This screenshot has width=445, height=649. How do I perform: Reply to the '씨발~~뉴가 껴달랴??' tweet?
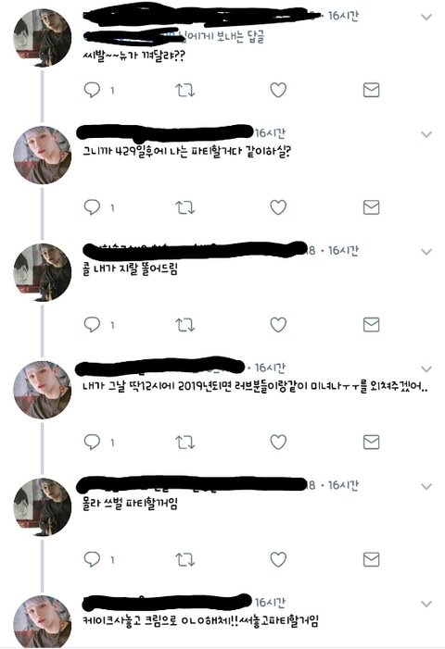(x=92, y=90)
